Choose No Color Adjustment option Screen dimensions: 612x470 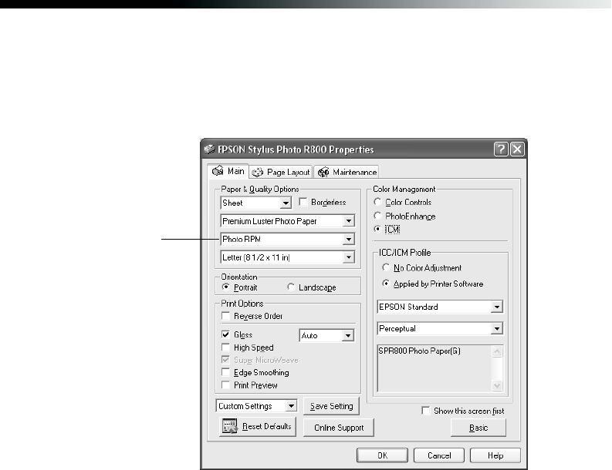coord(386,267)
